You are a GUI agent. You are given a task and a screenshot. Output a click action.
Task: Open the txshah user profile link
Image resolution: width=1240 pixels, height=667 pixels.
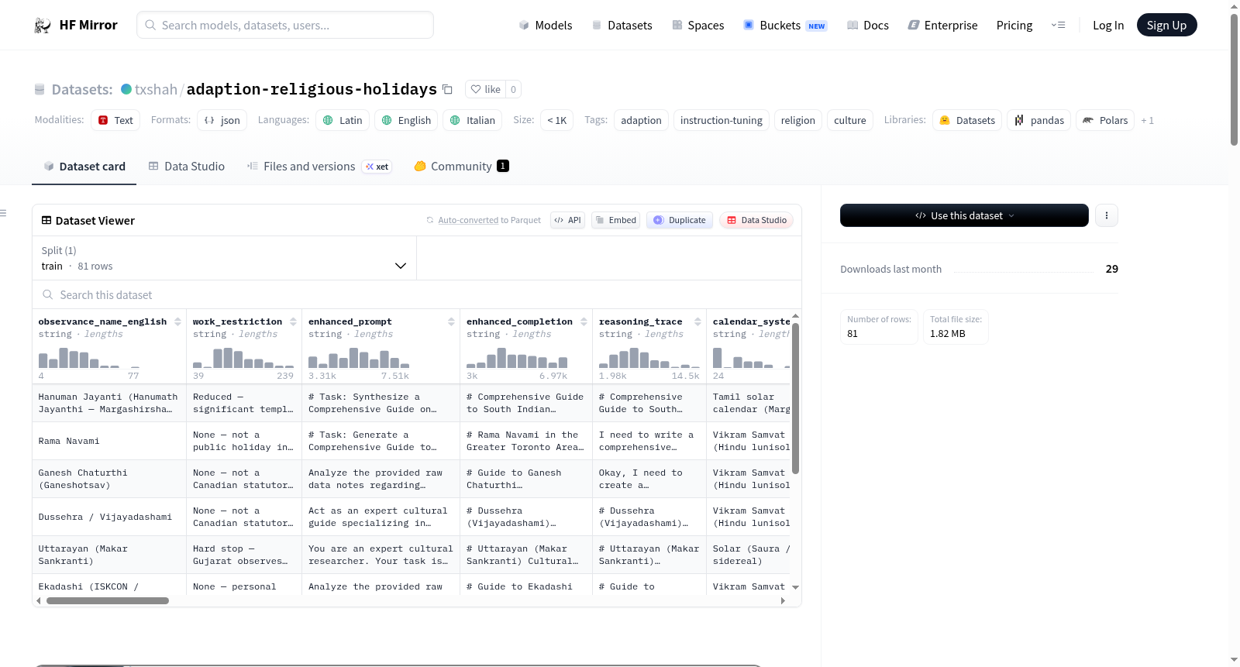[156, 89]
